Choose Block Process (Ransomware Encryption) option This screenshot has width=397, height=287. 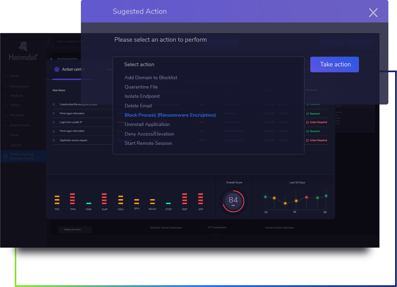(170, 115)
